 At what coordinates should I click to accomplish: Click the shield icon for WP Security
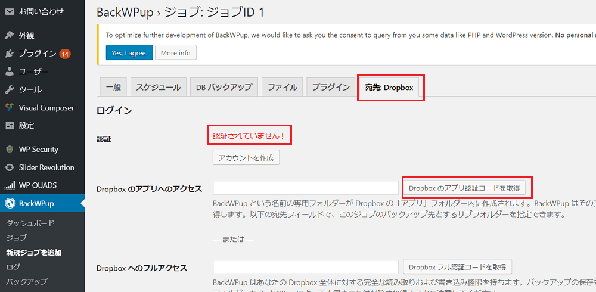[x=10, y=149]
